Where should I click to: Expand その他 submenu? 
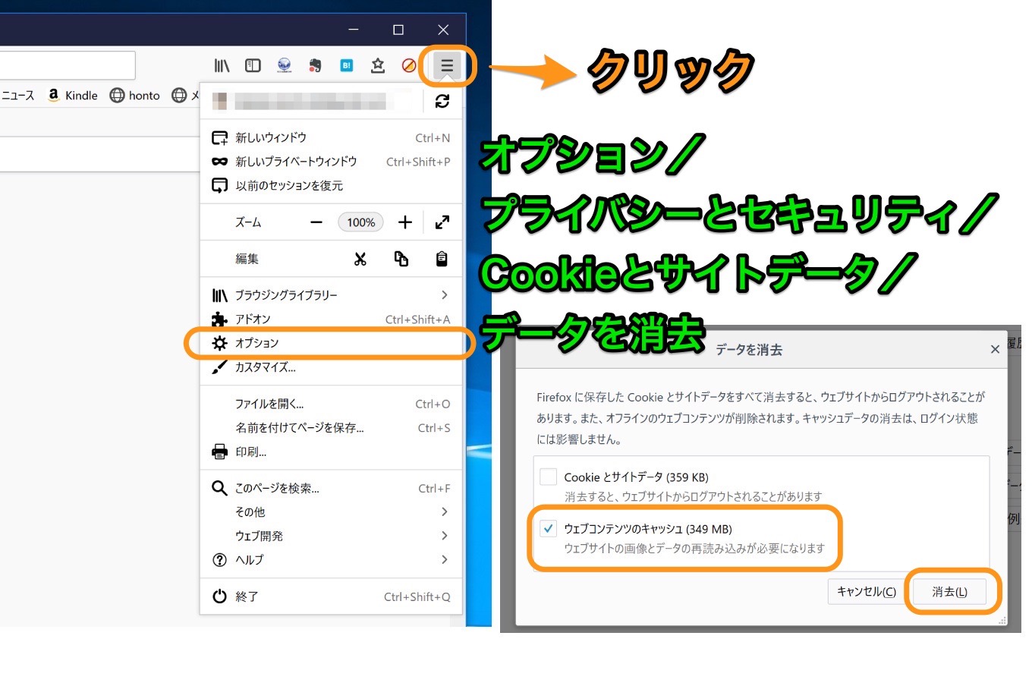(331, 512)
